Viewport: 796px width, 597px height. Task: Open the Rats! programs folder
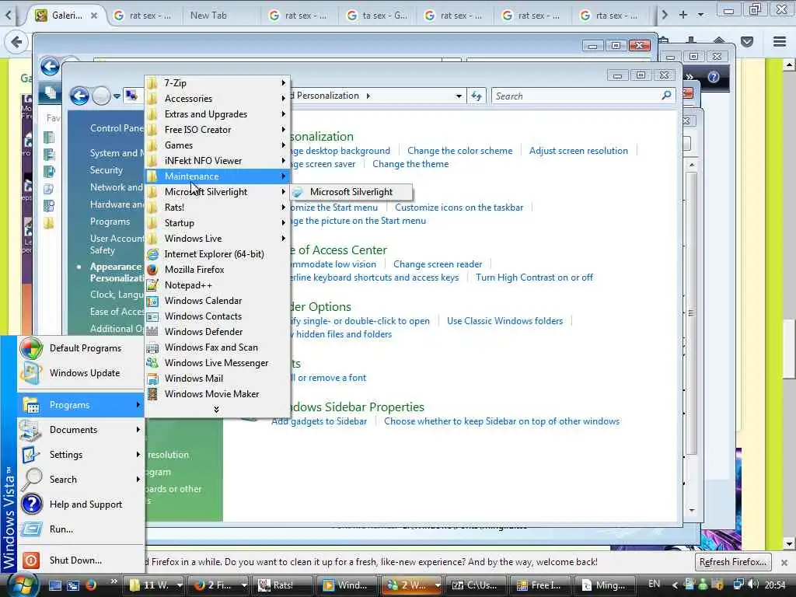218,207
